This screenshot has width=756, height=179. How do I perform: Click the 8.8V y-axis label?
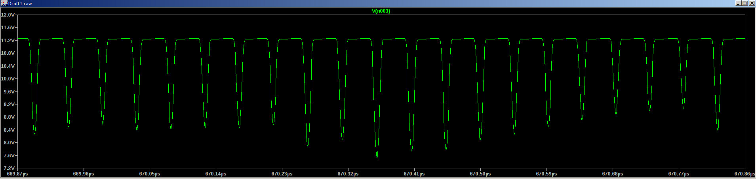click(9, 117)
